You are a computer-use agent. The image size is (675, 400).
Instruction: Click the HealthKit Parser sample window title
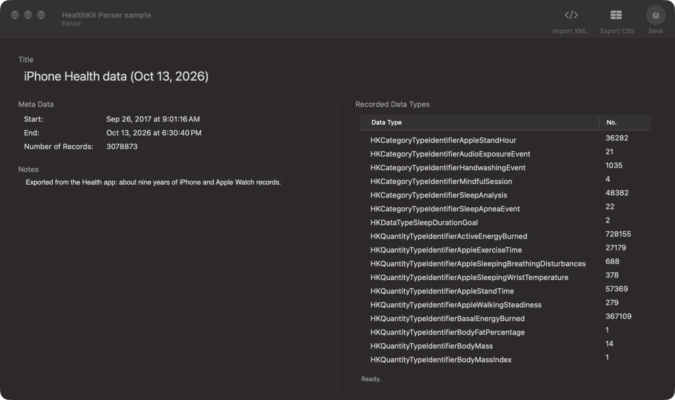[x=106, y=15]
